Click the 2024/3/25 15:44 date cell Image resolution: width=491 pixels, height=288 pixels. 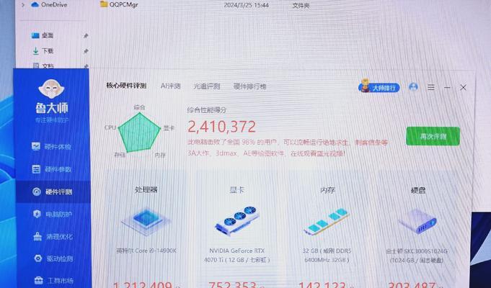[x=246, y=5]
